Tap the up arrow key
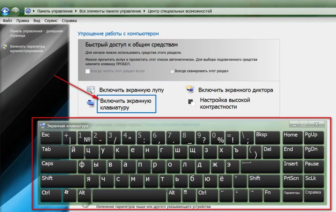 click(x=240, y=181)
